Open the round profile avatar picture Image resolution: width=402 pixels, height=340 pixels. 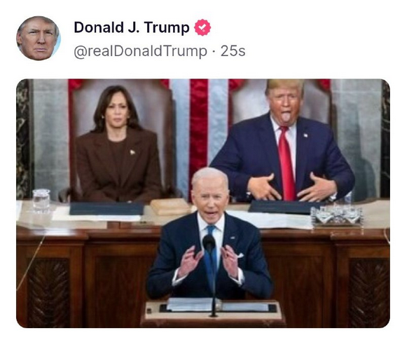tap(39, 38)
